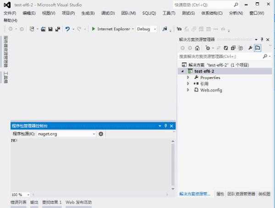The image size is (275, 208).
Task: Switch to the Web 发布活动 tab
Action: tap(78, 202)
